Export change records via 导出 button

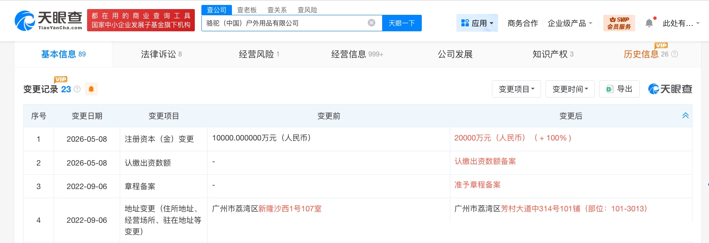619,89
